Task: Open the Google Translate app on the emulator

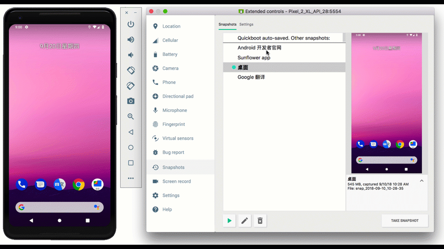Action: [60, 184]
